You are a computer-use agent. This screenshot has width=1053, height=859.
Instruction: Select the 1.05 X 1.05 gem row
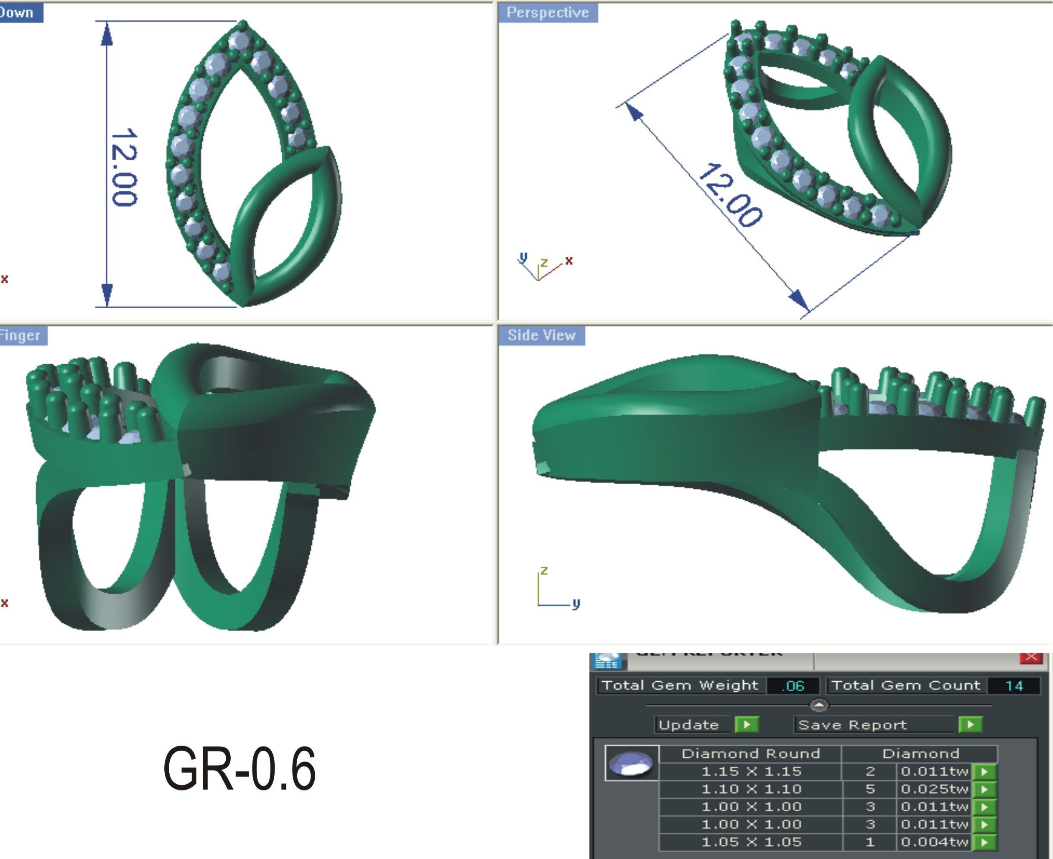coord(751,842)
